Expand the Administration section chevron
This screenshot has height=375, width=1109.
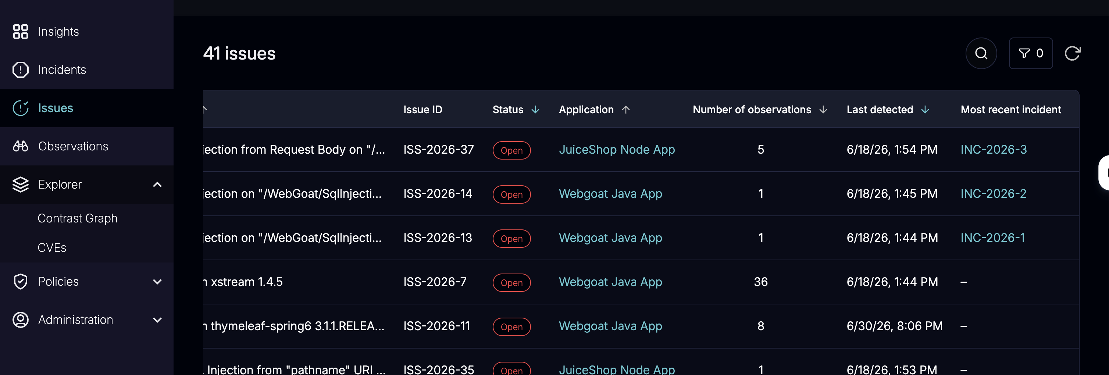(x=158, y=320)
